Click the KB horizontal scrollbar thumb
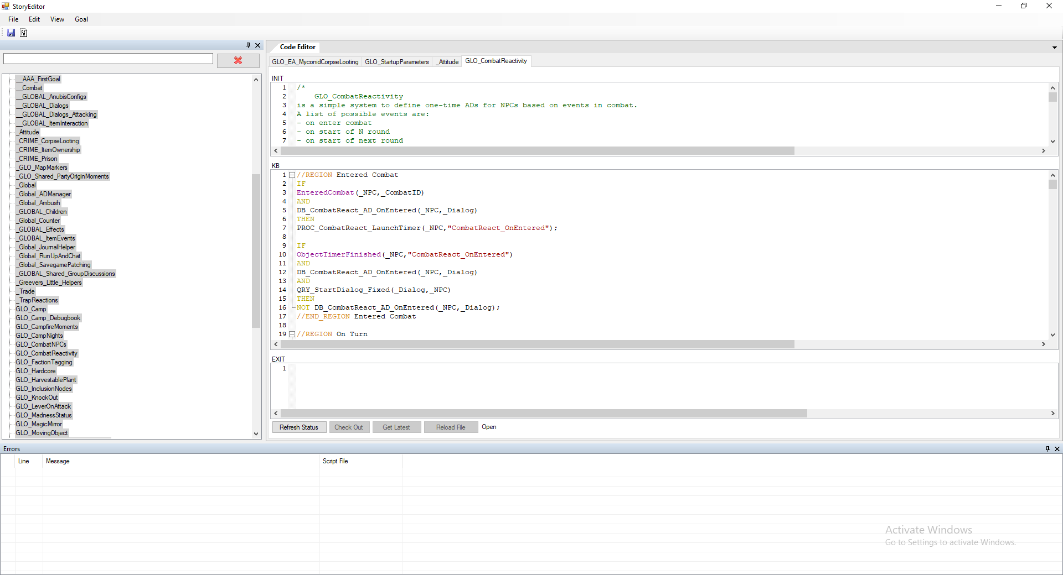This screenshot has height=575, width=1063. pos(538,344)
